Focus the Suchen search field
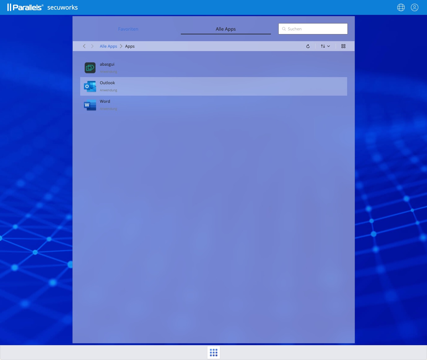The width and height of the screenshot is (427, 360). click(x=316, y=29)
